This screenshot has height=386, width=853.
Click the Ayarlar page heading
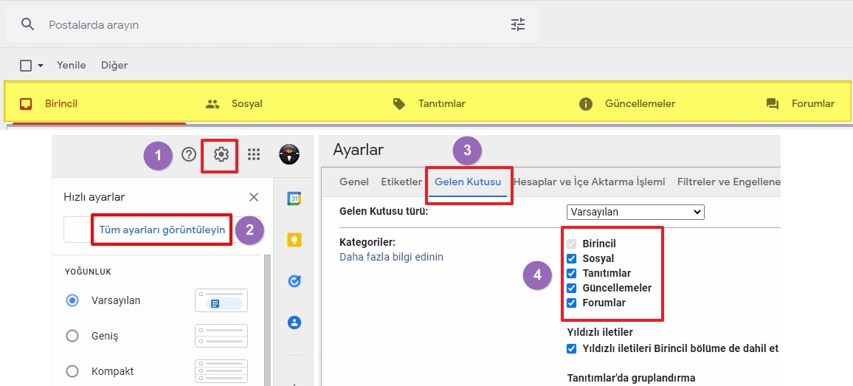tap(359, 150)
